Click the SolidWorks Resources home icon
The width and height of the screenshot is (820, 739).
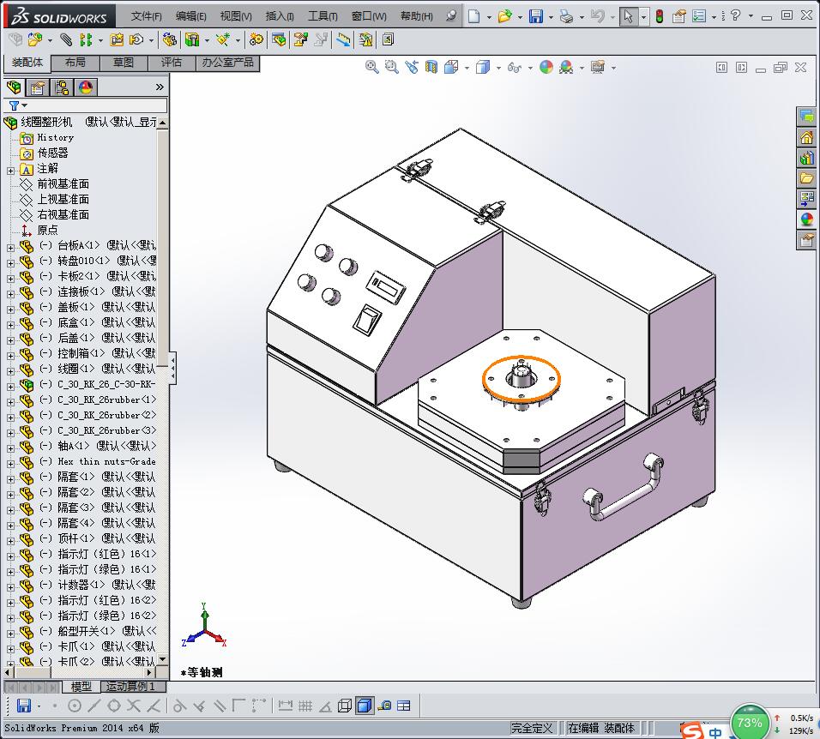tap(806, 137)
